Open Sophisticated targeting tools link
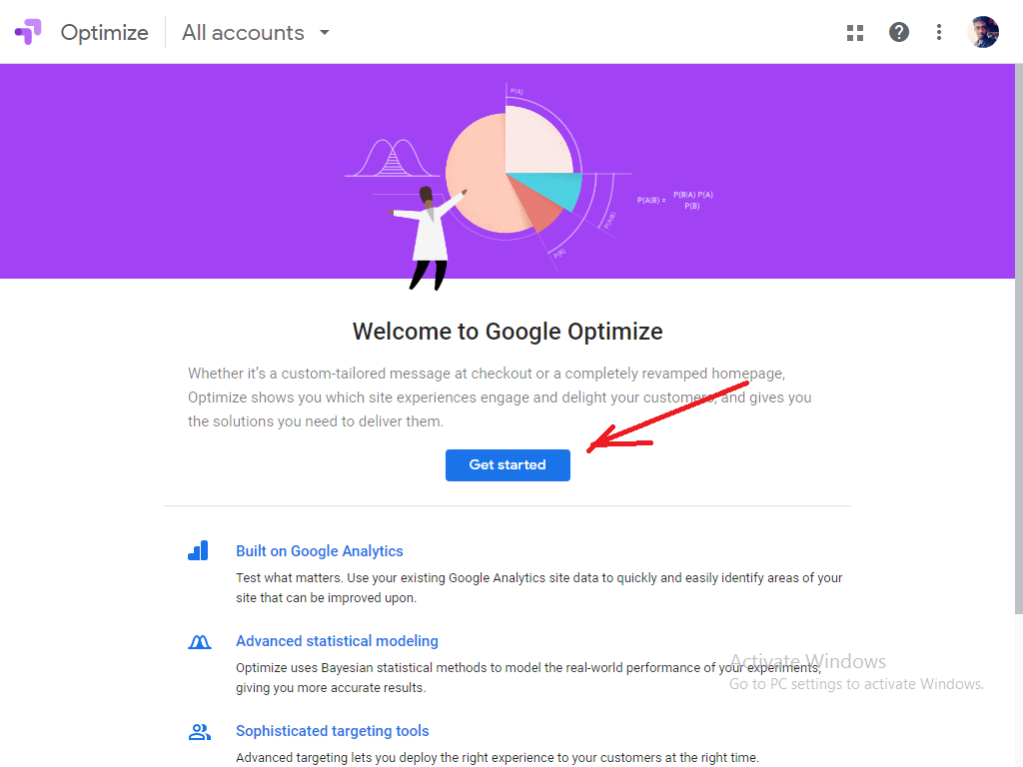The image size is (1023, 767). pyautogui.click(x=332, y=731)
